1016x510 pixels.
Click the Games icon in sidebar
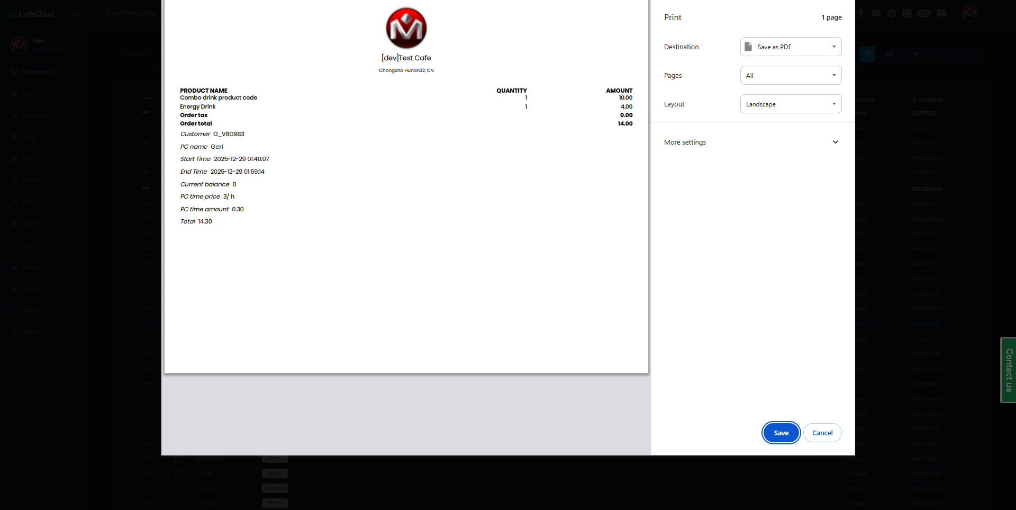14,180
